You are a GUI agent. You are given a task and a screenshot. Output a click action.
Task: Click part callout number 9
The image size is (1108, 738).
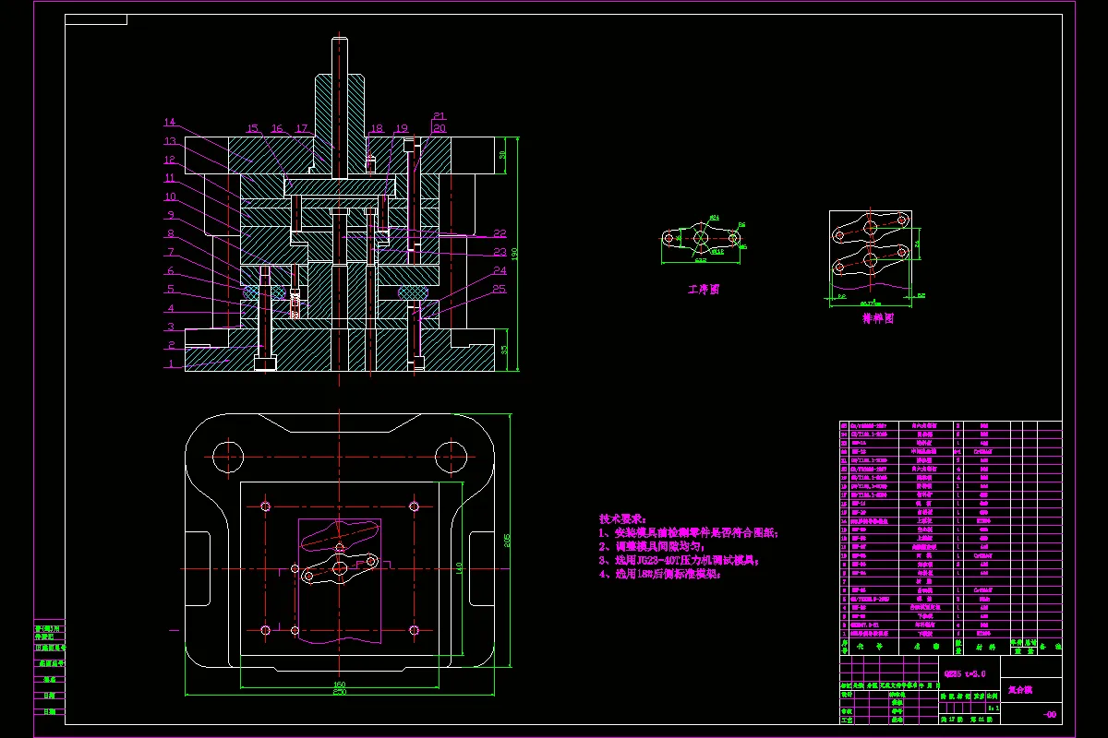(171, 215)
